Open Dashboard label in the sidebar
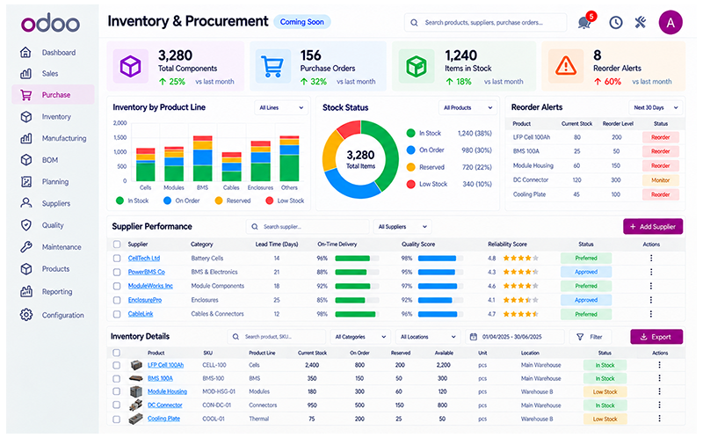This screenshot has height=438, width=703. [59, 53]
